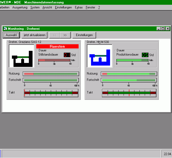Click the Produktionsdauer label
The height and width of the screenshot is (158, 172).
128,55
